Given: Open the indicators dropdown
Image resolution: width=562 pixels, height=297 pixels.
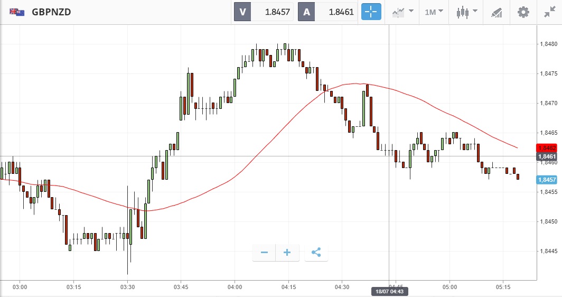Looking at the screenshot, I should pyautogui.click(x=402, y=12).
